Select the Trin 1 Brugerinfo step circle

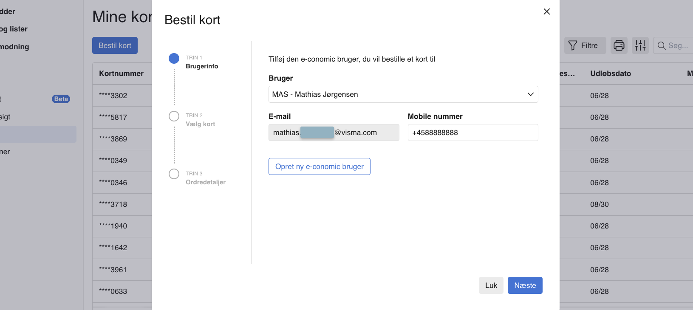[174, 59]
